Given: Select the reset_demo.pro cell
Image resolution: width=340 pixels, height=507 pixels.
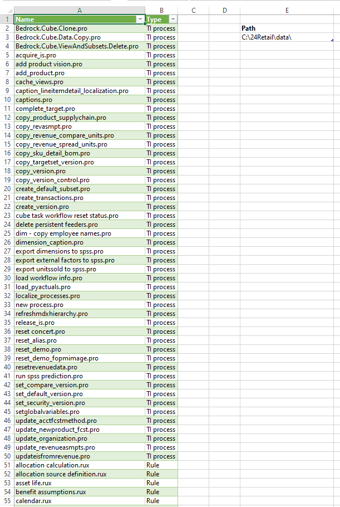Looking at the screenshot, I should [38, 349].
